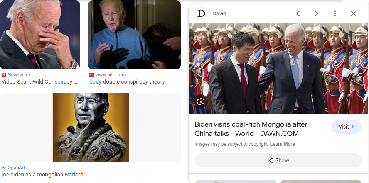Go to previous image with left chevron

(x=298, y=13)
